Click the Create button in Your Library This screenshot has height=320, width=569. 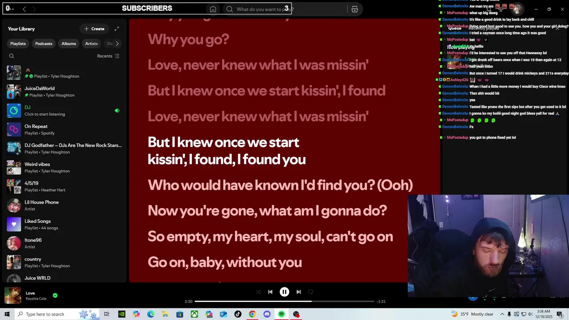pyautogui.click(x=94, y=29)
